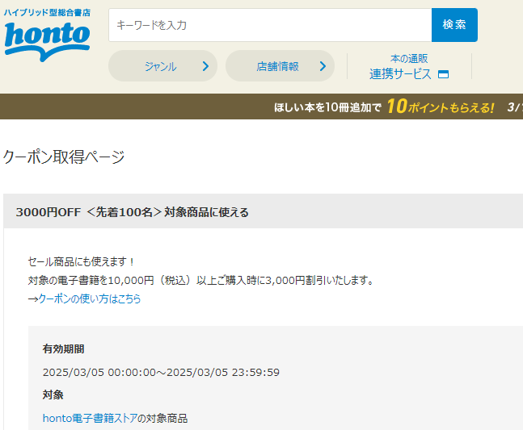Screen dimensions: 523x430
Task: Open クーポンの使い方はこちら link
Action: coord(90,298)
